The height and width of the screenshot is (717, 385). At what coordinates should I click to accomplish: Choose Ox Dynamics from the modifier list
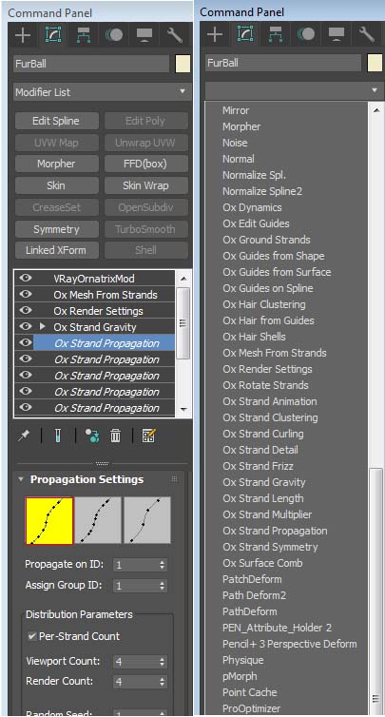click(252, 207)
